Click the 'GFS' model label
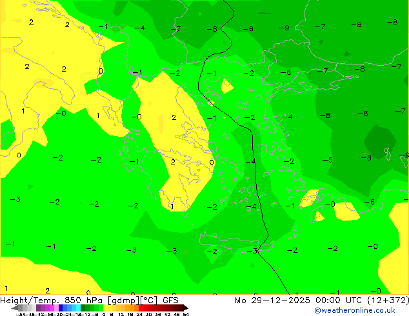Viewport: 409px width, 316px height. [x=170, y=301]
